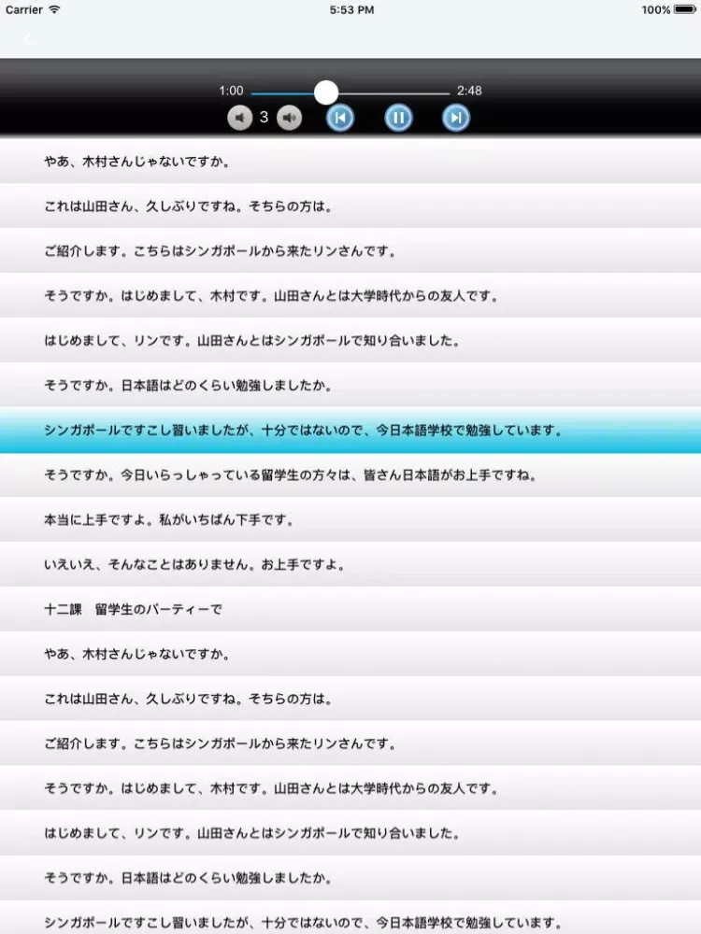Skip to the next track button
701x934 pixels.
456,118
